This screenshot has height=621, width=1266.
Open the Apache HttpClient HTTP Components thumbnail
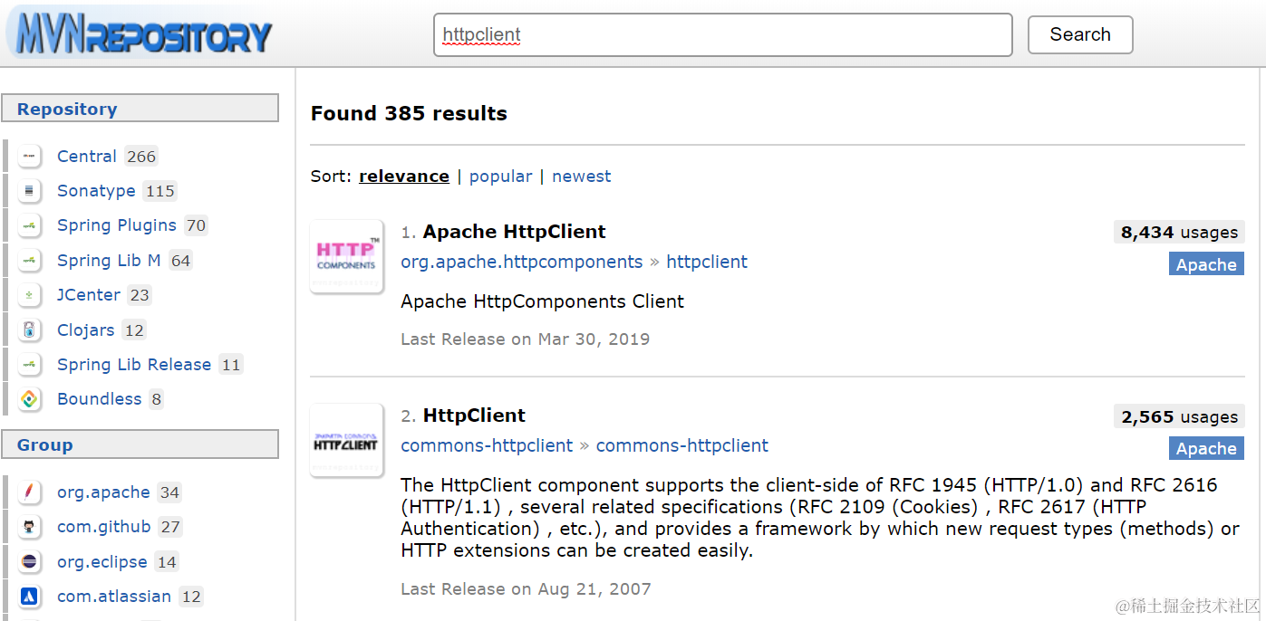(x=346, y=256)
